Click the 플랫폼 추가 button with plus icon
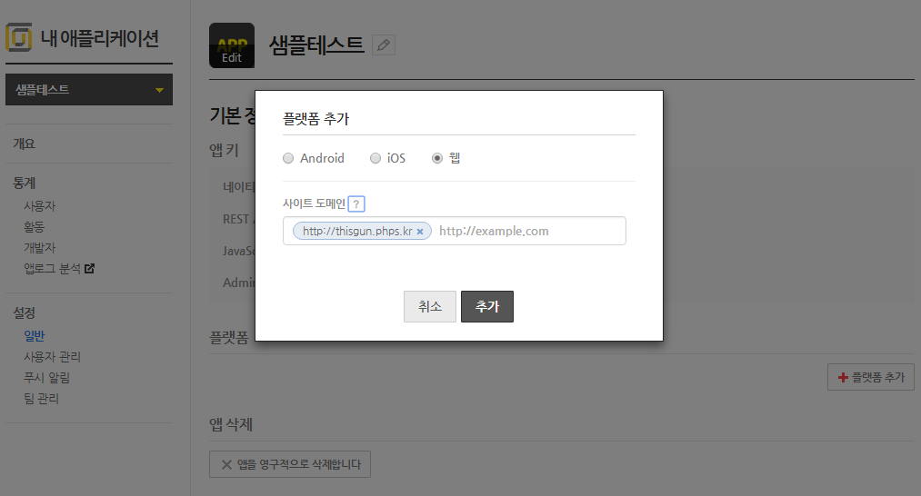 pos(870,377)
